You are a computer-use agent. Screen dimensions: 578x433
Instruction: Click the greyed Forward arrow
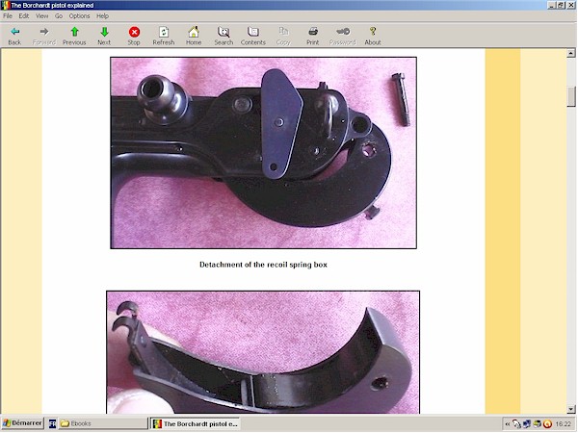[44, 36]
